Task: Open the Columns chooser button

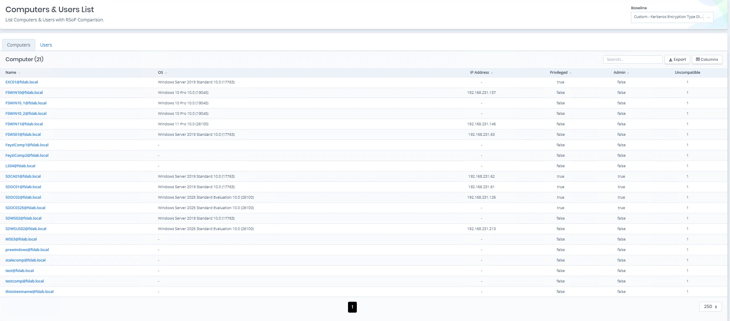Action: [707, 60]
